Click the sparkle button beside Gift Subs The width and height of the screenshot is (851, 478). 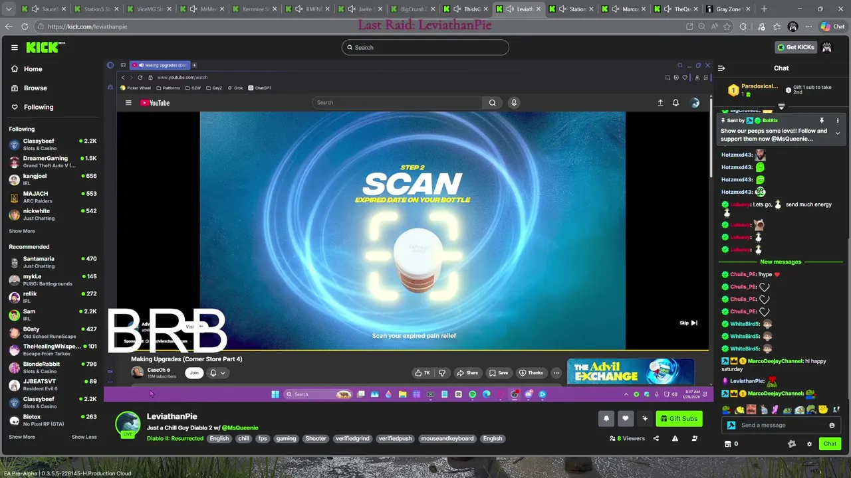tap(644, 418)
